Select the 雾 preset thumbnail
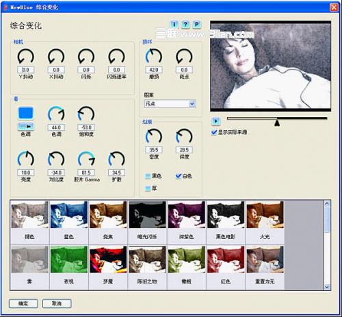This screenshot has height=317, width=342. pos(30,259)
